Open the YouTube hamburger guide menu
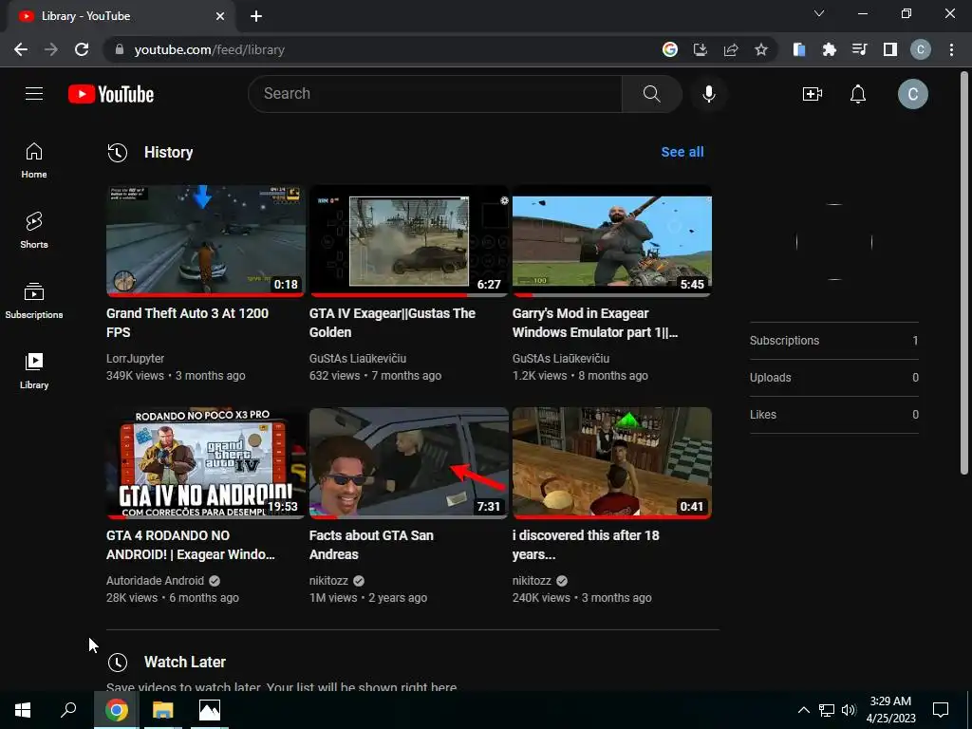 (34, 94)
